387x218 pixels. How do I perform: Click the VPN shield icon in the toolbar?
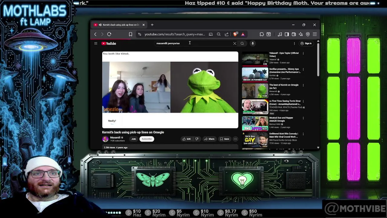click(308, 34)
